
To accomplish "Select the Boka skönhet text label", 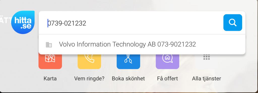I will 128,79.
